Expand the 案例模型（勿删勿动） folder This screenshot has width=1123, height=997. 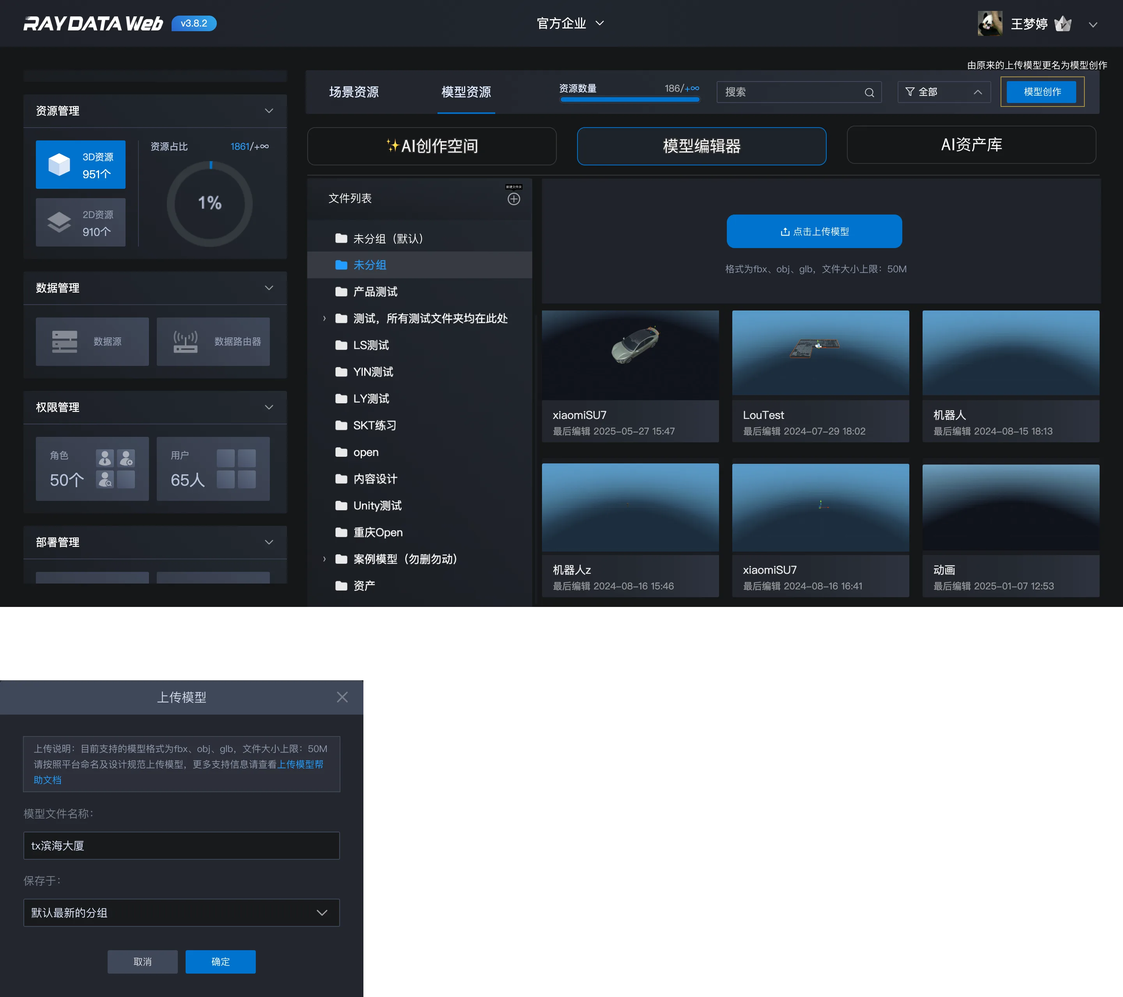click(324, 559)
